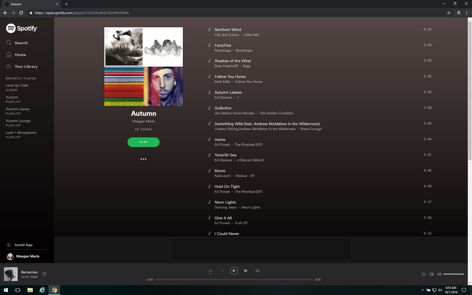Open the Lauren Daigle artist link in the player bar
472x295 pixels.
[29, 277]
